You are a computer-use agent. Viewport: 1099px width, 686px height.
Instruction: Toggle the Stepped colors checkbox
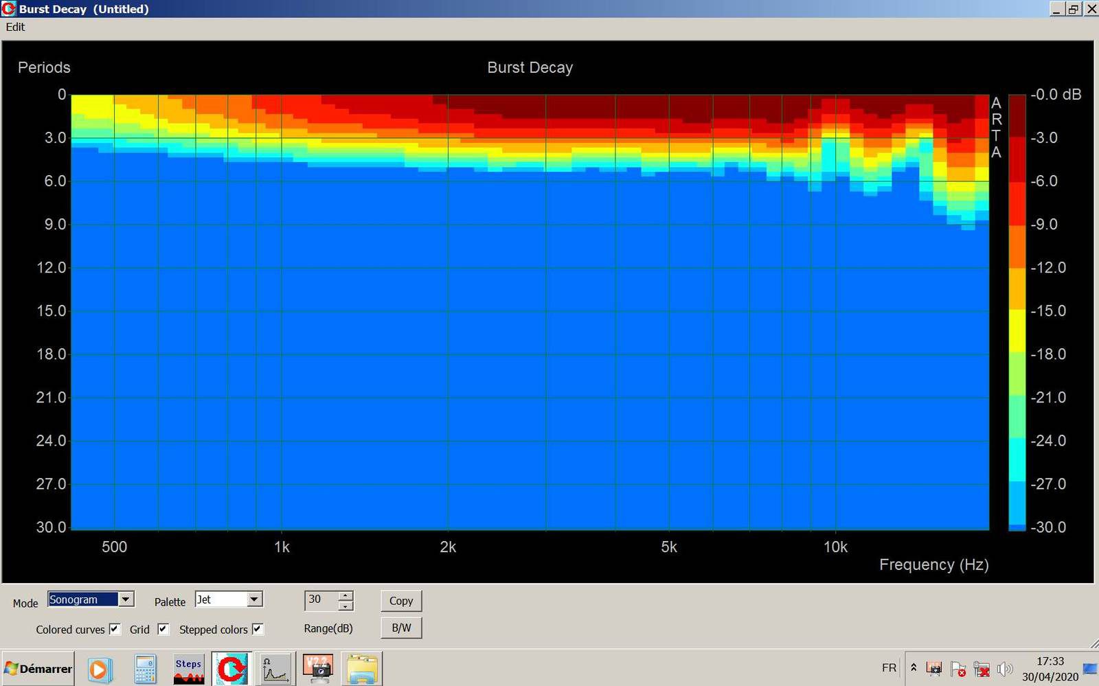point(258,629)
